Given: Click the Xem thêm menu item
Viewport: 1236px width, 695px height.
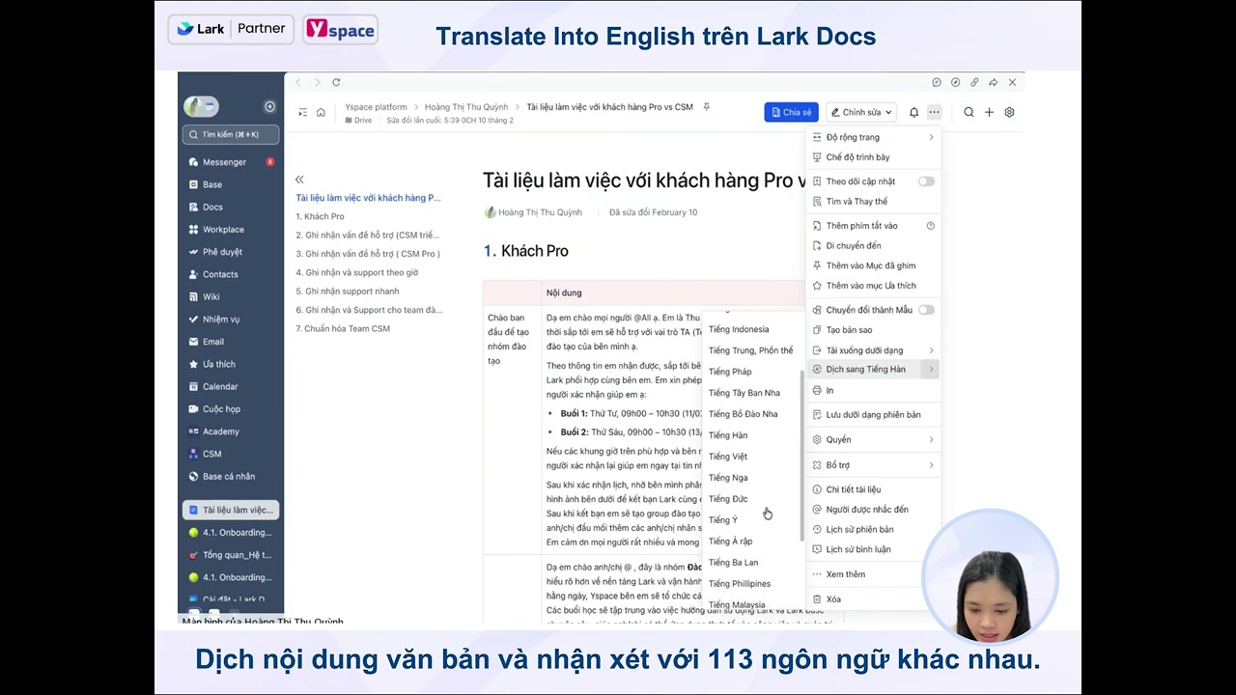Looking at the screenshot, I should (873, 574).
